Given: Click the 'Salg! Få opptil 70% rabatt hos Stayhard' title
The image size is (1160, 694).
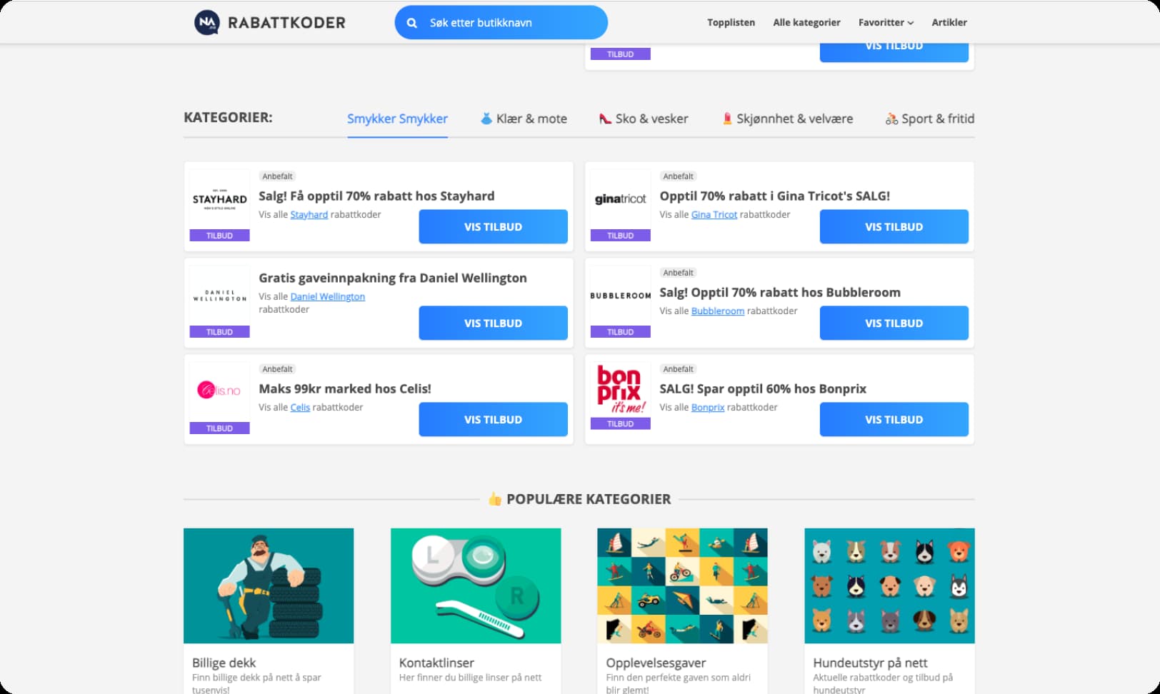Looking at the screenshot, I should click(x=376, y=196).
